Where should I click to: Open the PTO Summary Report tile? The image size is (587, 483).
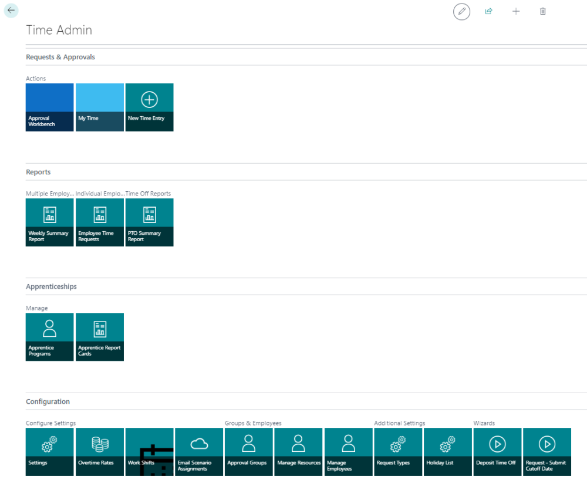point(150,222)
